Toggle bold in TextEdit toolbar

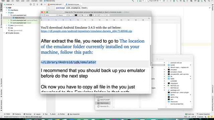(x=83, y=15)
